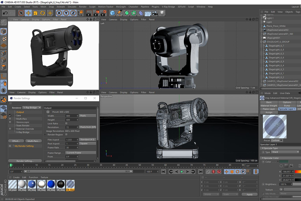Enable Snap magnet icon in left toolbar

4,100
